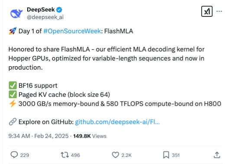Click the 496 reposts count
The image size is (229, 164).
click(x=75, y=155)
